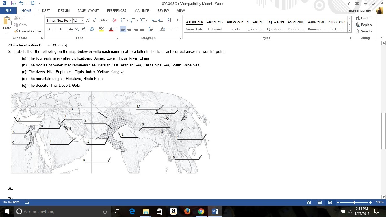
Task: Open the font name dropdown
Action: (x=70, y=20)
